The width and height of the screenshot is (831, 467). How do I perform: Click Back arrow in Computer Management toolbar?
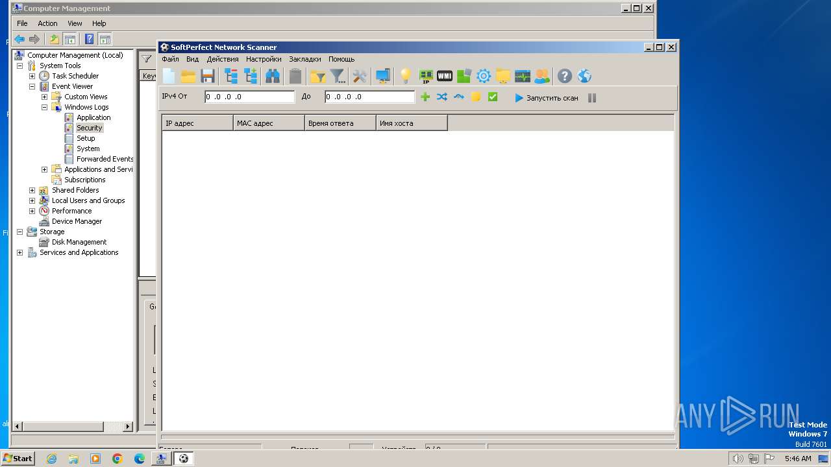(19, 39)
